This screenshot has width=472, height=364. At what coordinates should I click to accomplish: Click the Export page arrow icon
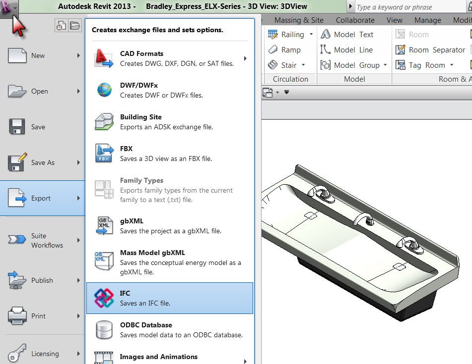click(17, 198)
